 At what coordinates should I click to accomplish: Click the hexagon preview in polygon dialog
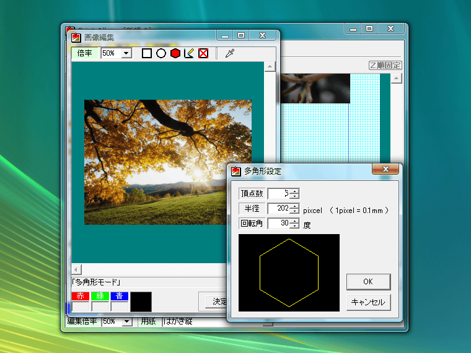tap(289, 273)
